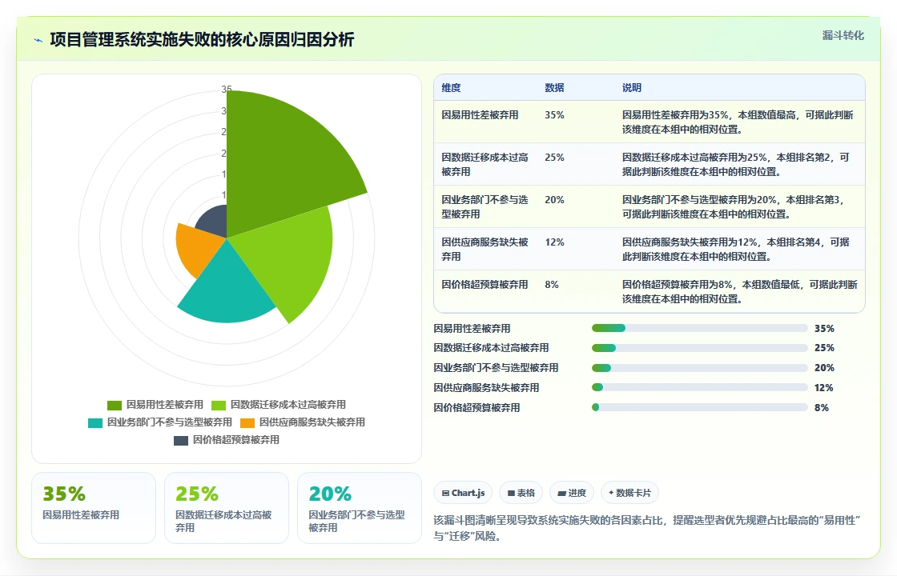Toggle legend swatch for 因供应商服务缺失被弃用
897x576 pixels.
[247, 423]
